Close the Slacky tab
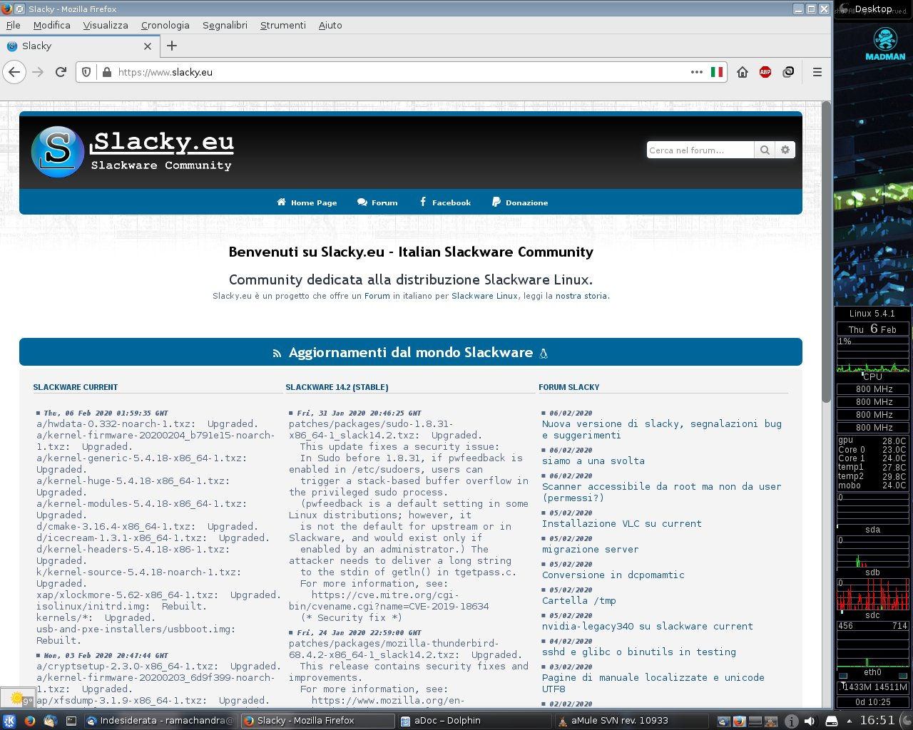This screenshot has height=730, width=913. [148, 46]
